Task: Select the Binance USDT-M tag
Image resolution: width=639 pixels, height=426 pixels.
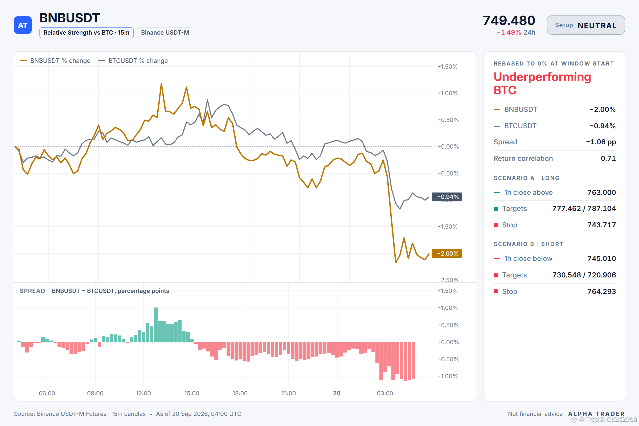Action: (x=165, y=32)
